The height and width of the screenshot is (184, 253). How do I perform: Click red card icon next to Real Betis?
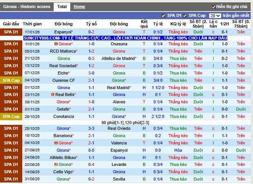click(x=53, y=95)
